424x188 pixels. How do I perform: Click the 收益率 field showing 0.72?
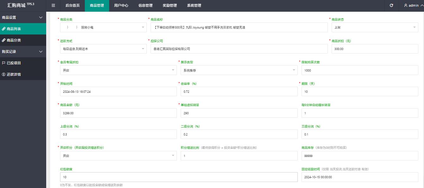(239, 91)
